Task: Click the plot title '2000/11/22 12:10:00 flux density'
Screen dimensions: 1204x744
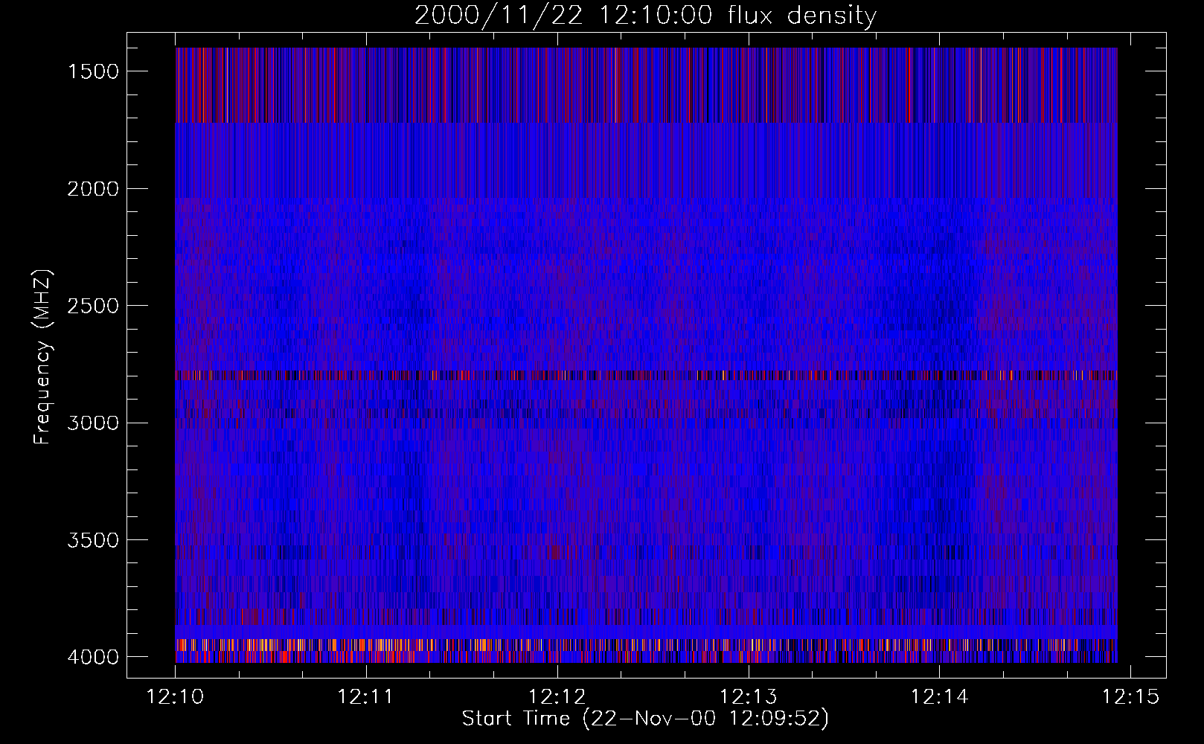Action: click(x=645, y=16)
